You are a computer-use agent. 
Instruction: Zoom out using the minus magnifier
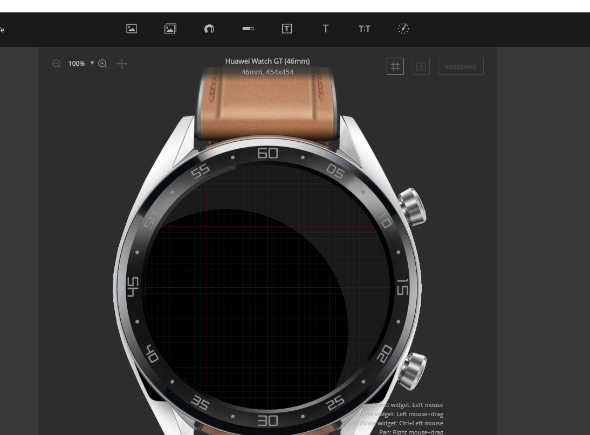[x=57, y=64]
